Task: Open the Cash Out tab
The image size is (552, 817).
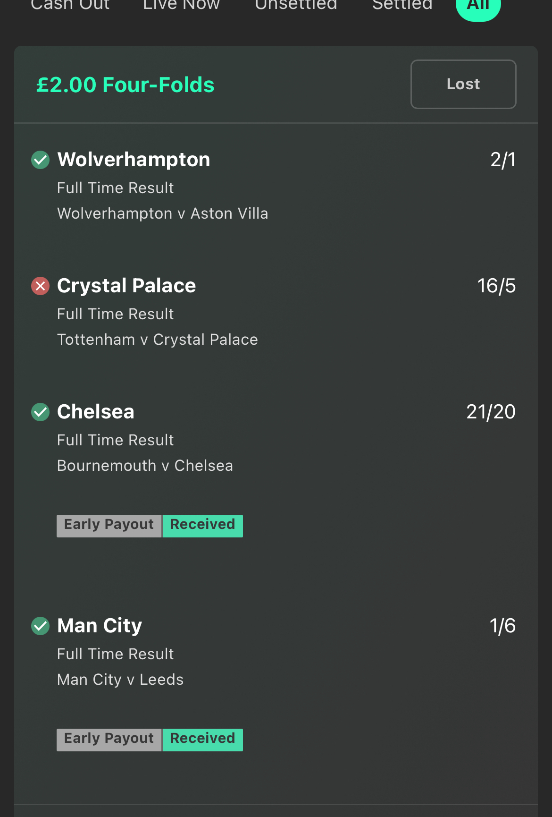Action: [x=70, y=5]
